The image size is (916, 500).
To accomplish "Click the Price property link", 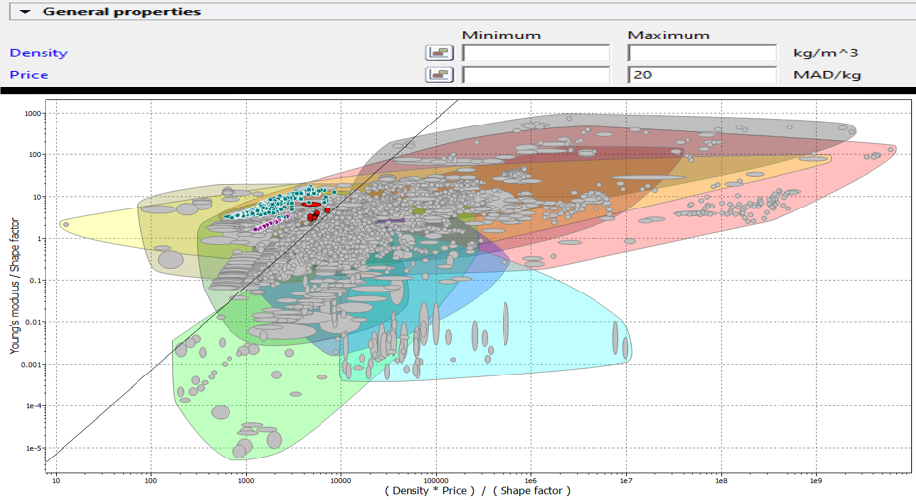I will 29,75.
